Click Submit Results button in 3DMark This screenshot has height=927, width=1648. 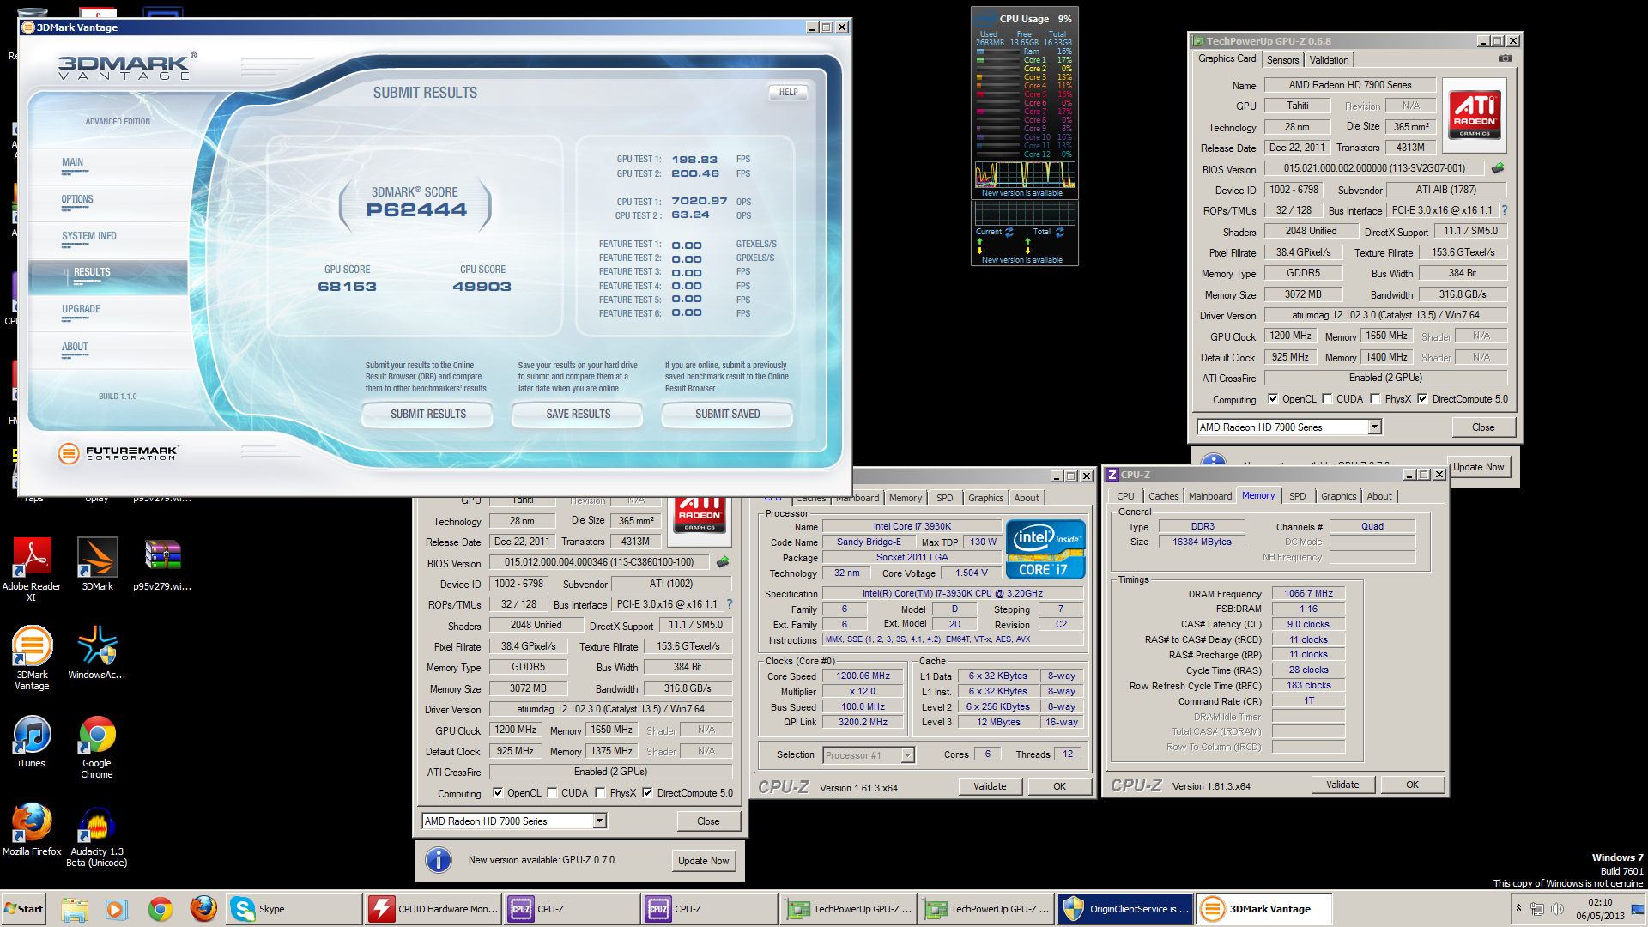(x=427, y=414)
